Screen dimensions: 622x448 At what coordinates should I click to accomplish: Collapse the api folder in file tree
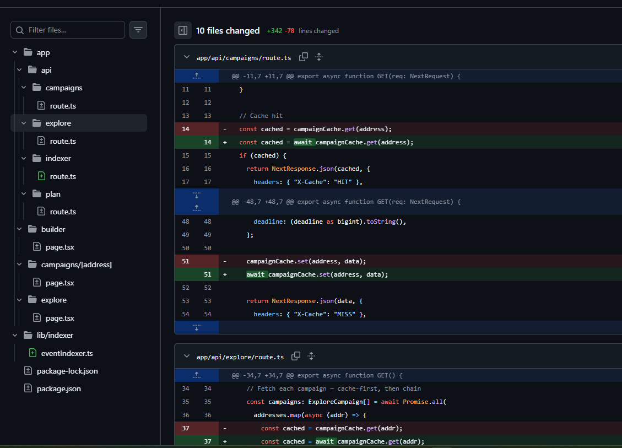[19, 70]
